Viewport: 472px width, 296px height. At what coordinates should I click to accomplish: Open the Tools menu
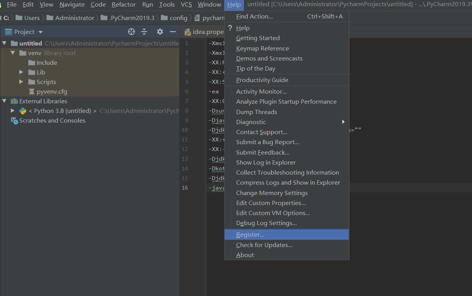167,5
